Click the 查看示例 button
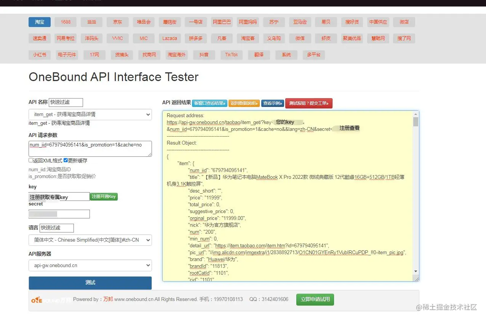This screenshot has height=320, width=486. 273,103
